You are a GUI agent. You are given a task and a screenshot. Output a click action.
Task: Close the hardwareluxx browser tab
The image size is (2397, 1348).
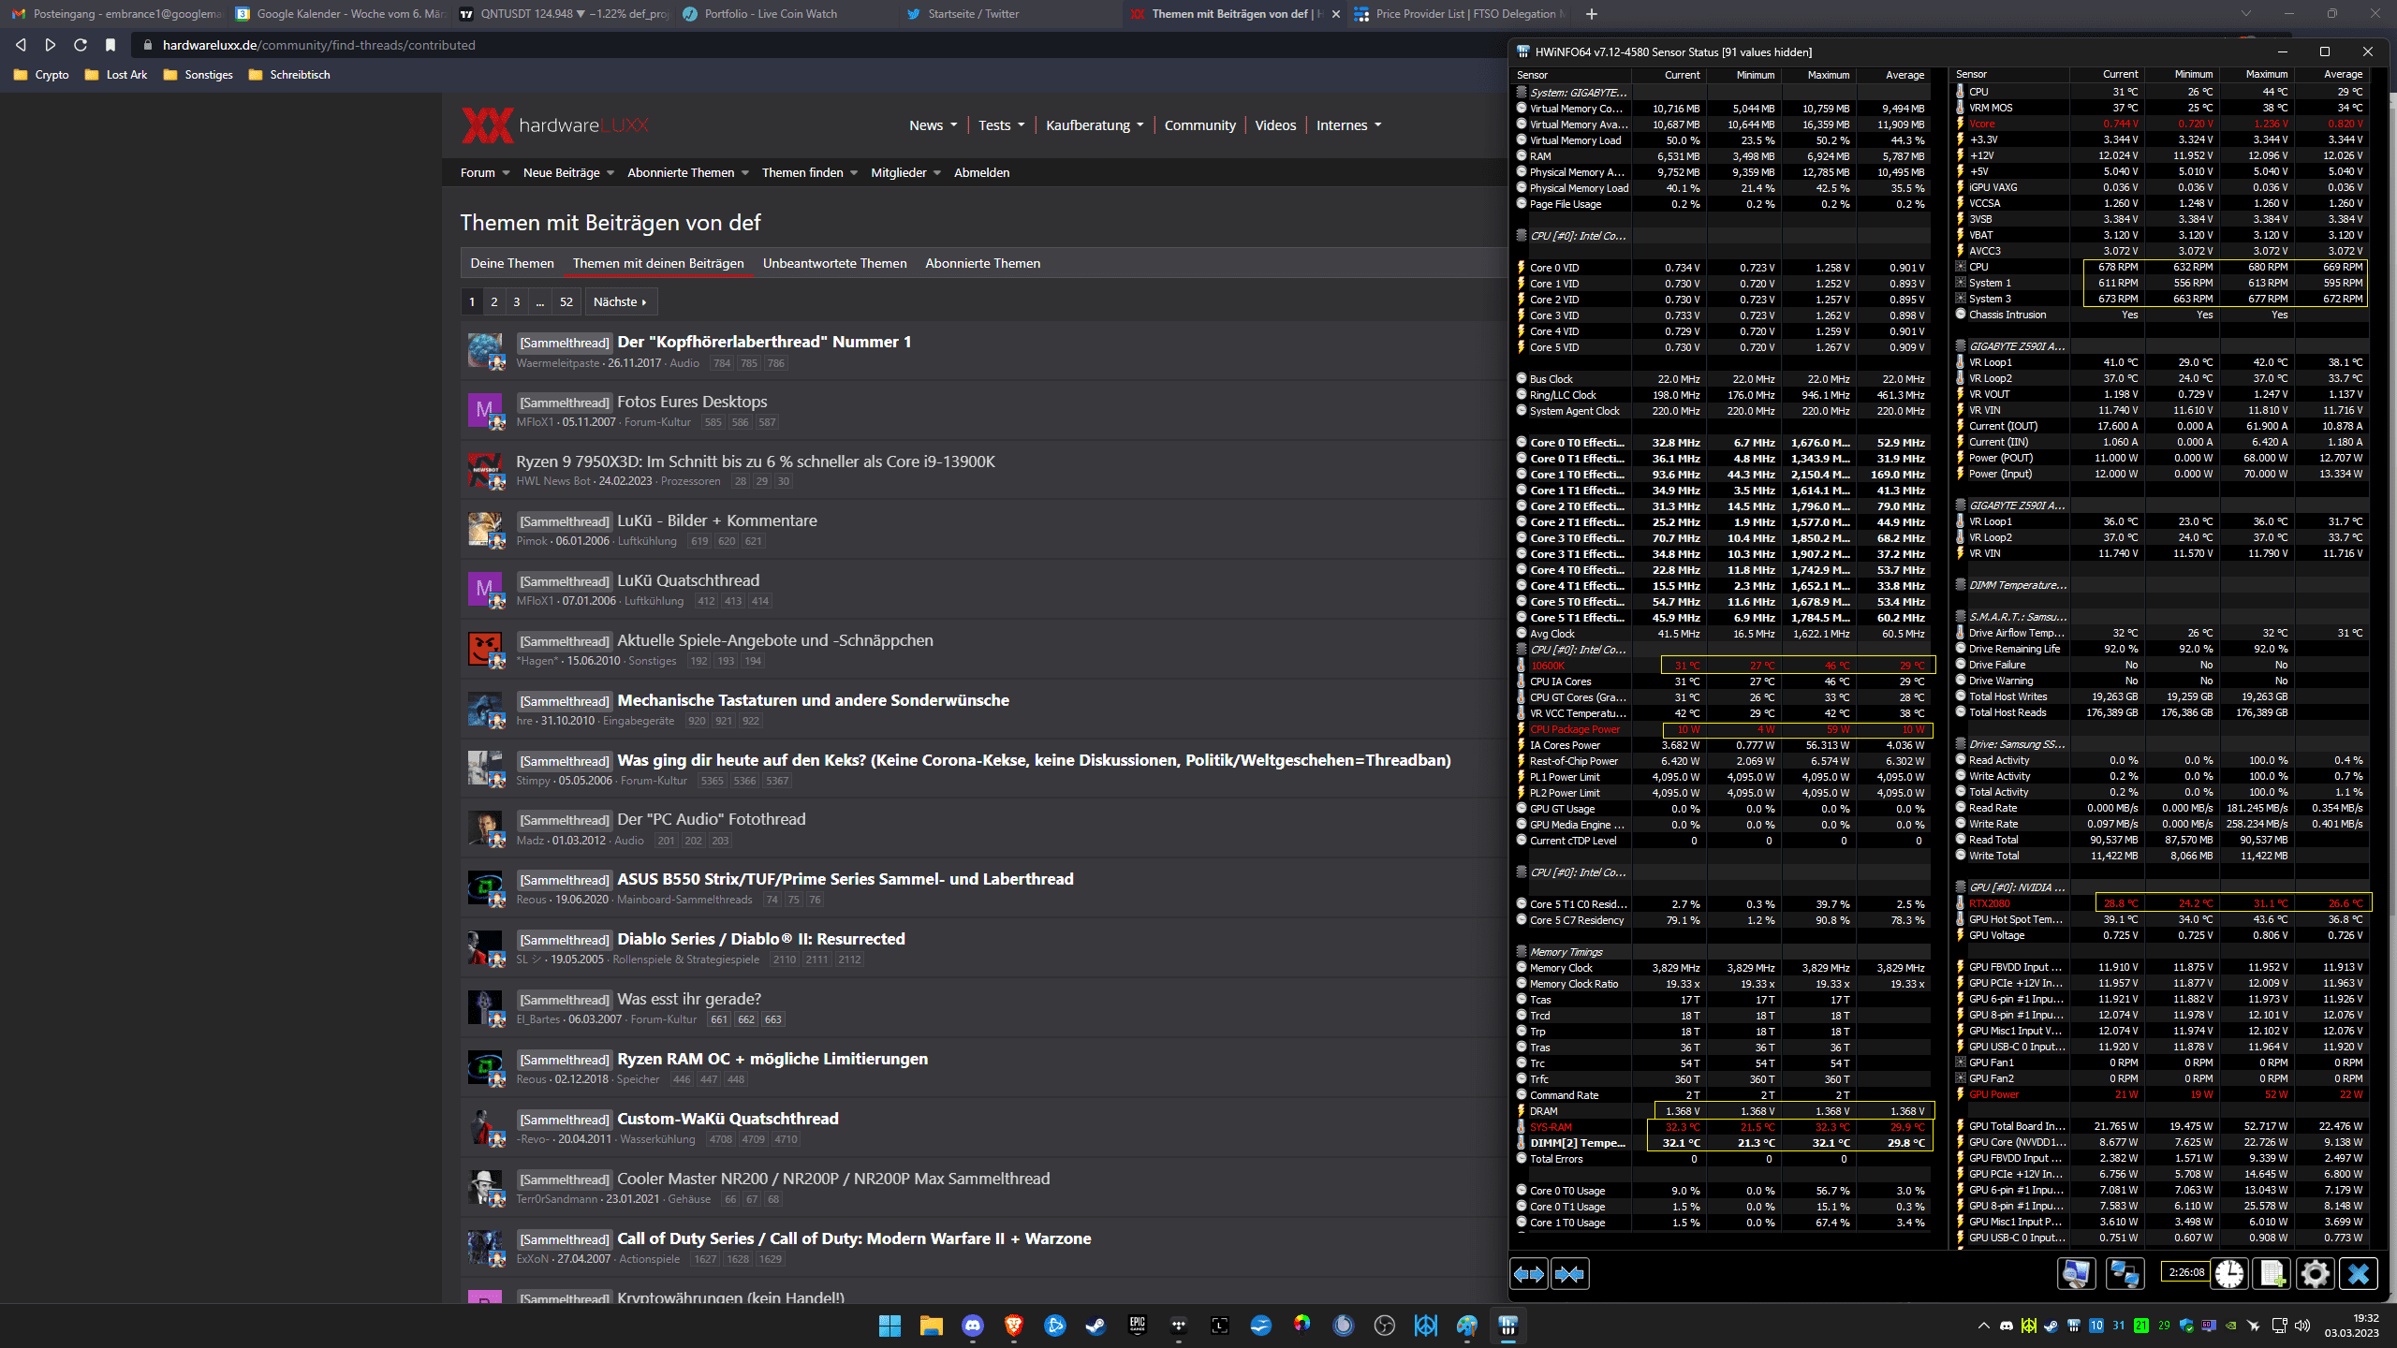point(1336,14)
